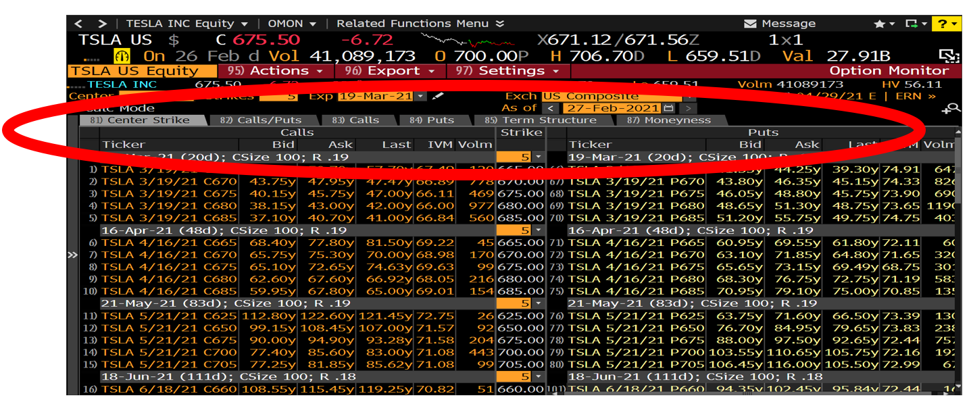Click the Puts Ticker column header

[x=637, y=145]
